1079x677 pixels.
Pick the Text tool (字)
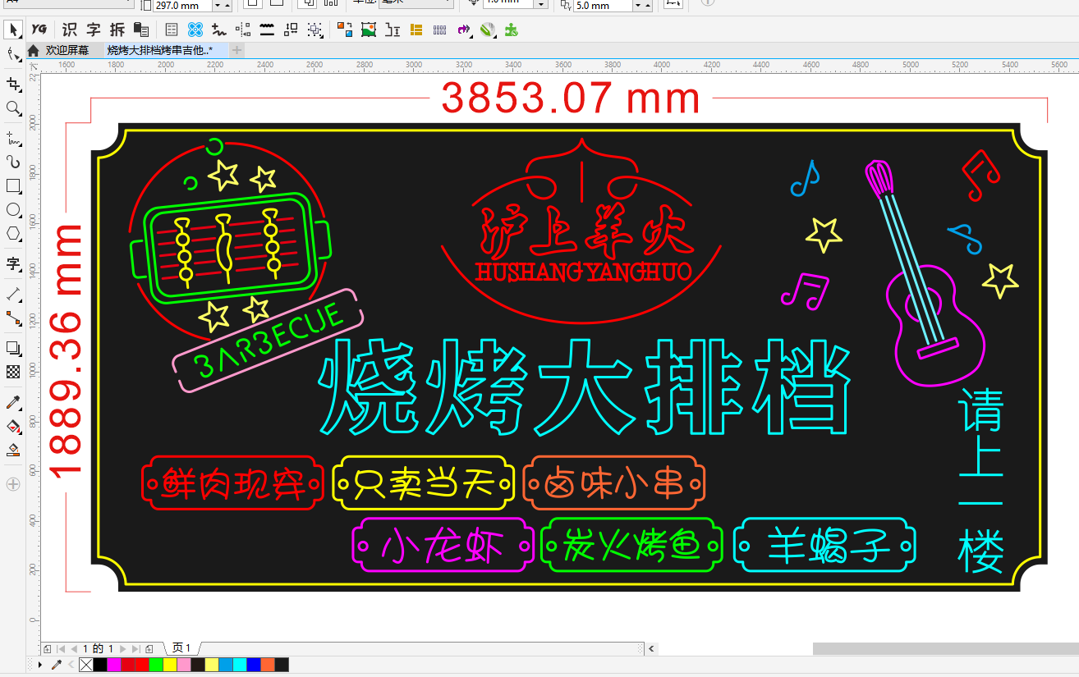[x=13, y=263]
